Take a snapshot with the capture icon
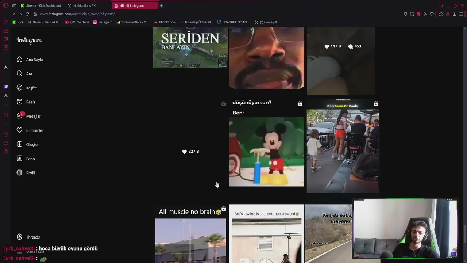Viewport: 467px width, 263px height. [412, 14]
